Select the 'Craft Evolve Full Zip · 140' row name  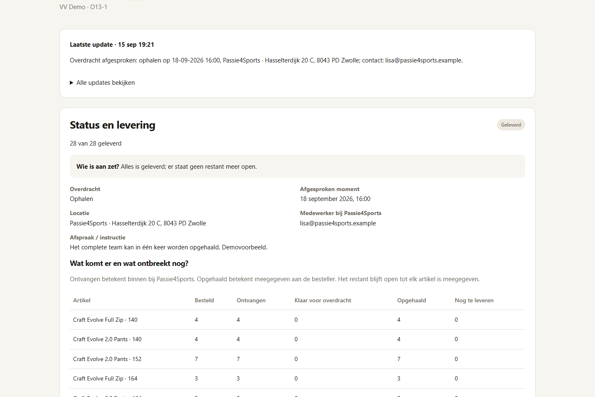tap(105, 320)
